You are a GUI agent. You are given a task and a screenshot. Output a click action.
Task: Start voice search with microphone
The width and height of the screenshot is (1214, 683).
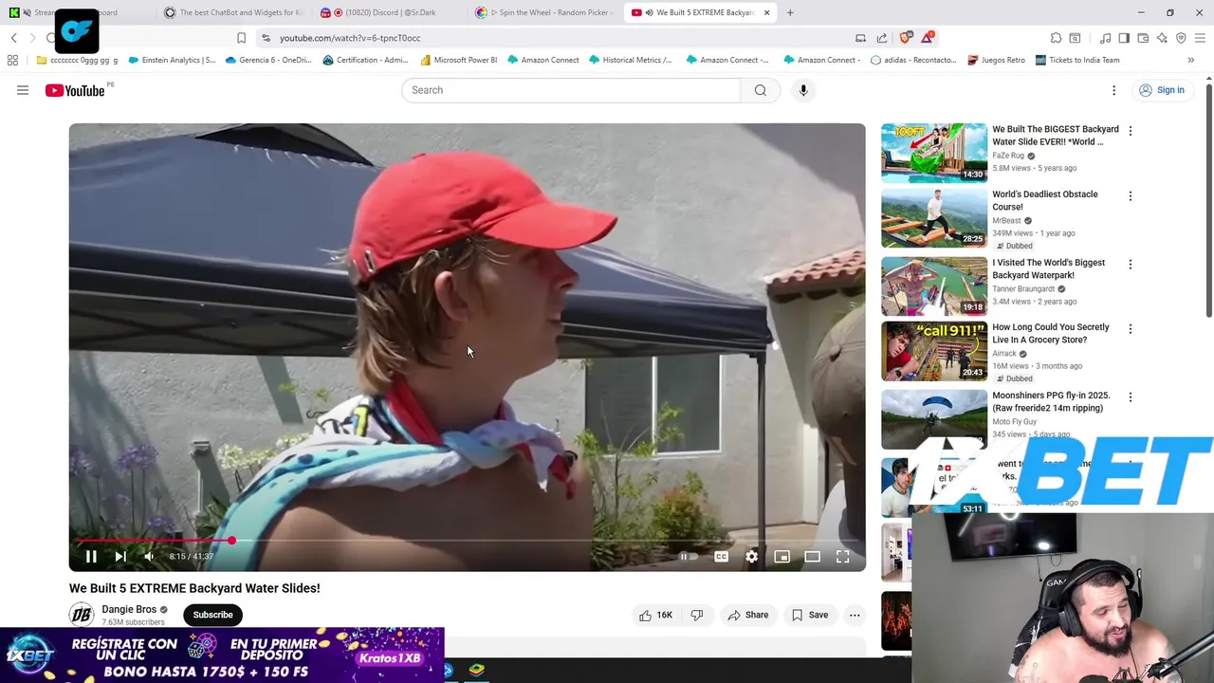click(x=803, y=90)
